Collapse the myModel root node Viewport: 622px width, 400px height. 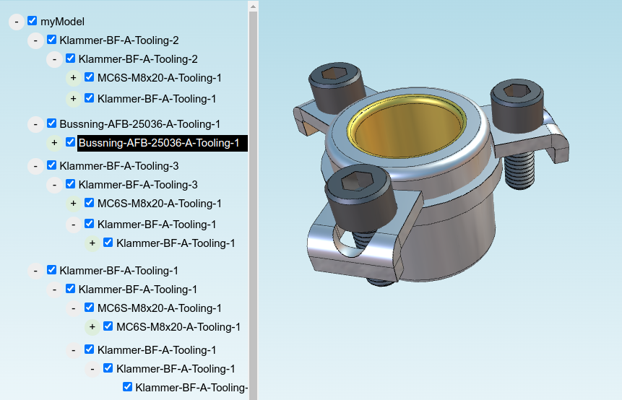(17, 22)
